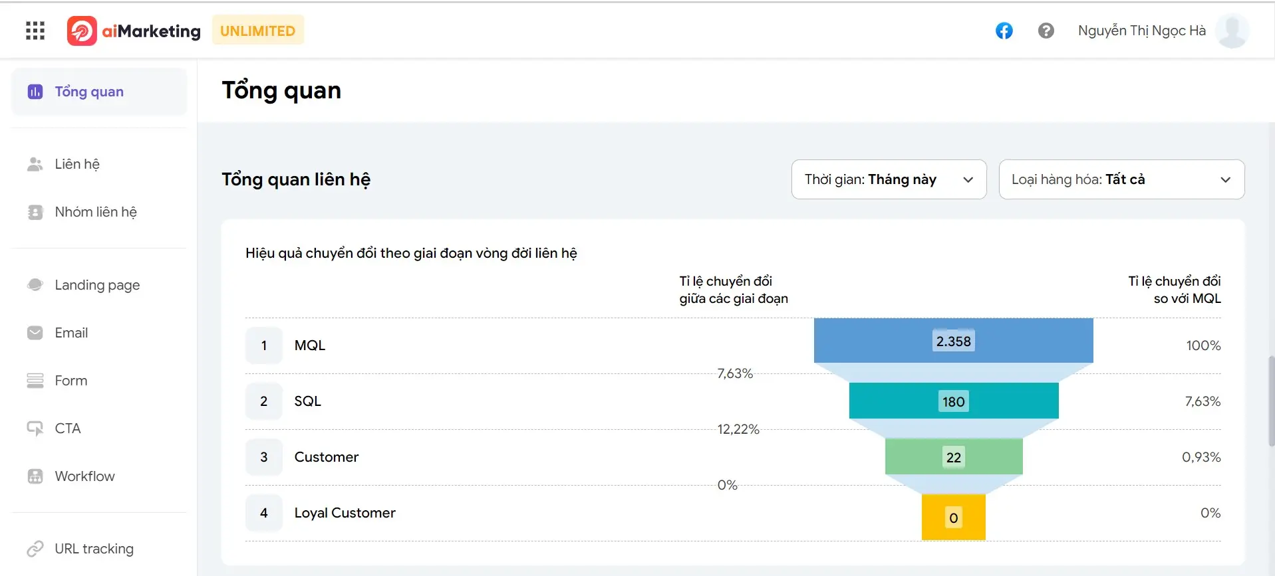Select the Email envelope icon
The height and width of the screenshot is (576, 1275).
pos(35,333)
